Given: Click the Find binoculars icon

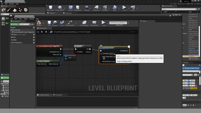Looking at the screenshot, I should pos(62,23).
